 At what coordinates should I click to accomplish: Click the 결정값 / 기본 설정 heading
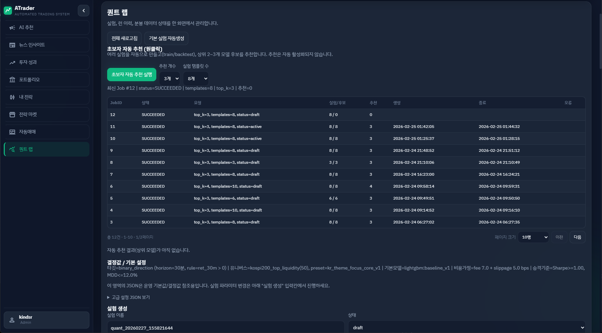coord(127,262)
